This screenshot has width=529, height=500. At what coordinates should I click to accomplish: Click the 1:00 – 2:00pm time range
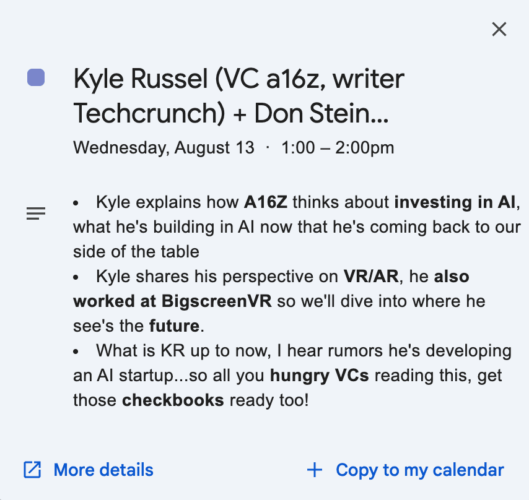[338, 147]
